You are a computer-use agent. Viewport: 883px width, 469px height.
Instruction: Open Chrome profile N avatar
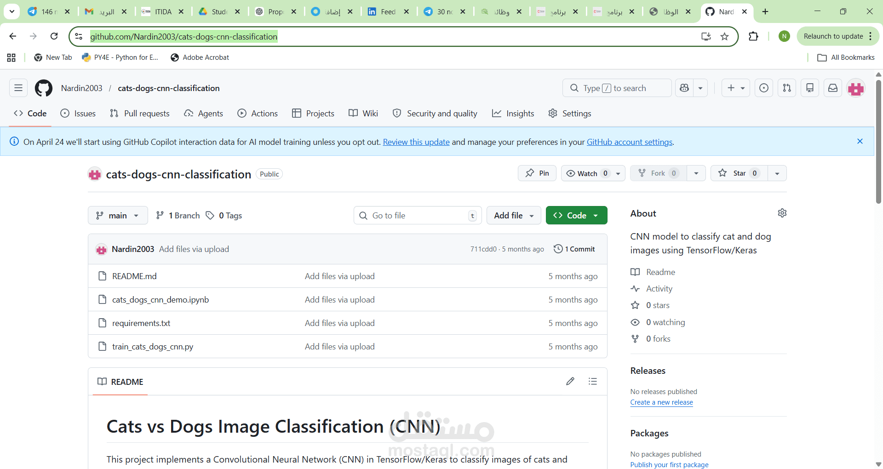[785, 36]
